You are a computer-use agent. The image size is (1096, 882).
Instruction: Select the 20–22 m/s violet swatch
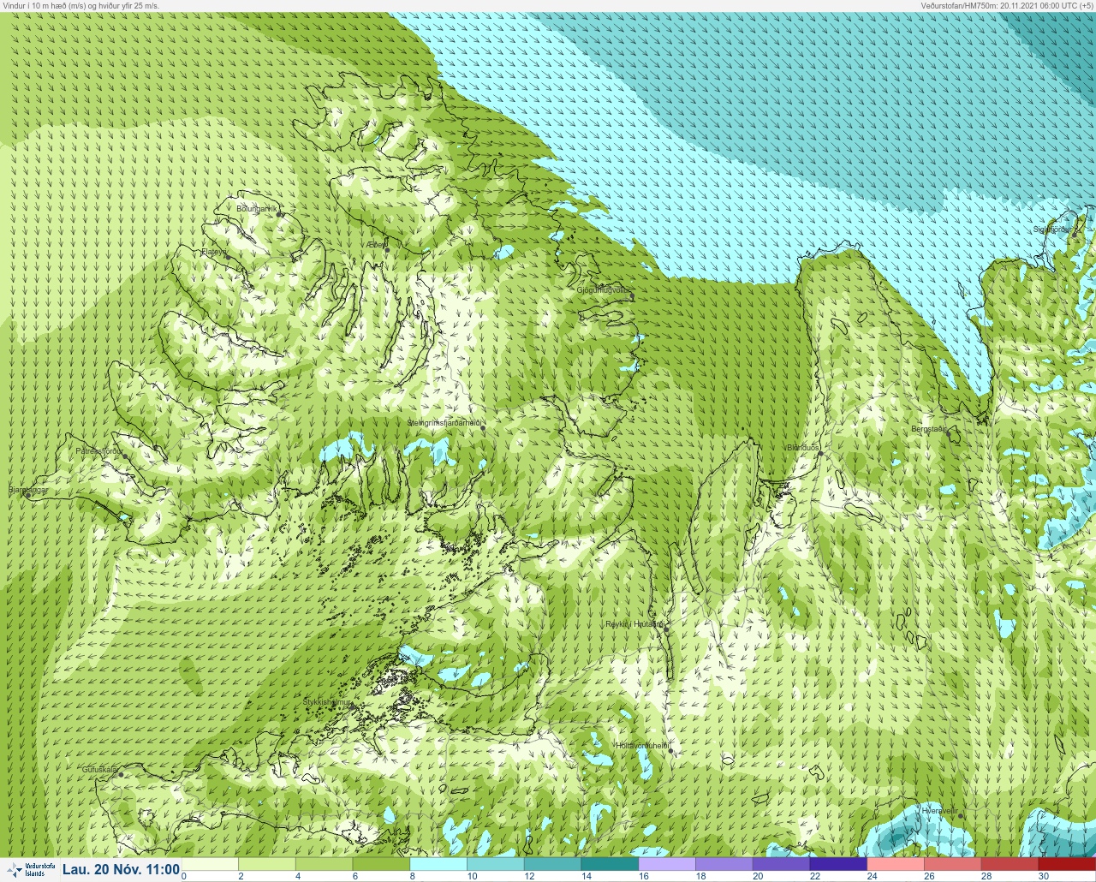[781, 864]
